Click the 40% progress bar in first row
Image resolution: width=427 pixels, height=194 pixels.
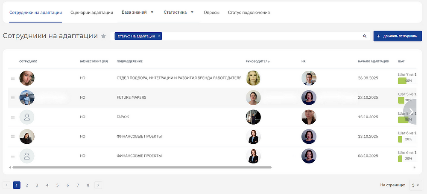pos(406,80)
